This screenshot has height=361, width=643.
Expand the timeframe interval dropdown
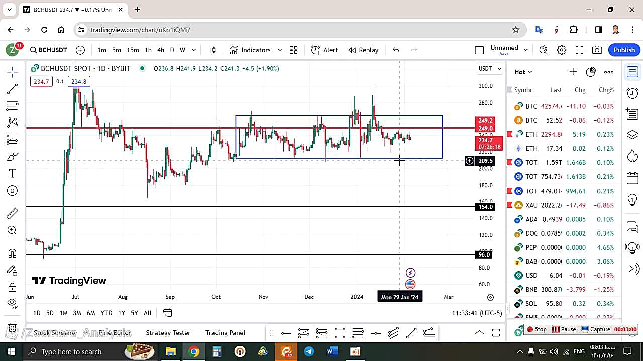point(194,50)
